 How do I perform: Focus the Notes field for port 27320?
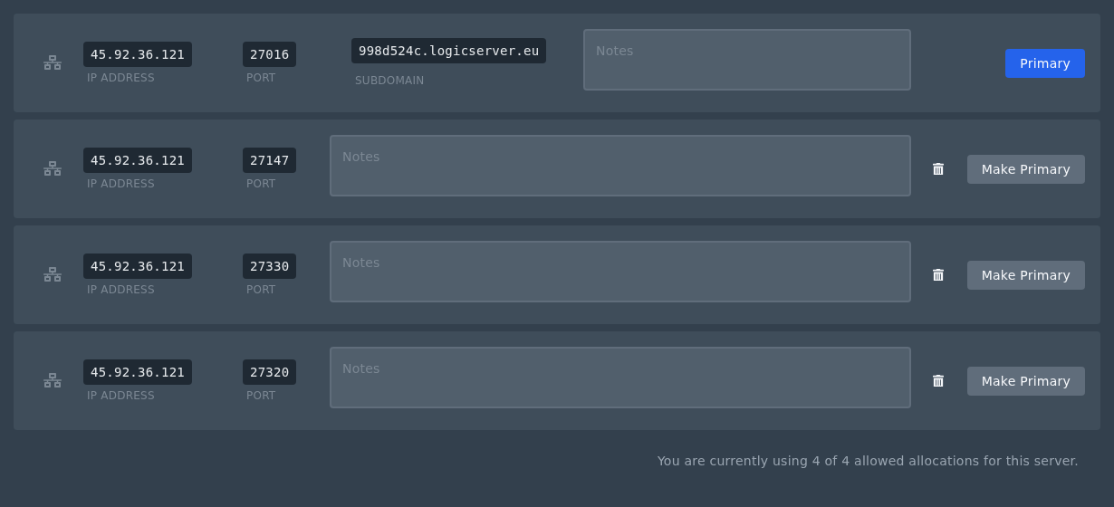click(x=620, y=378)
